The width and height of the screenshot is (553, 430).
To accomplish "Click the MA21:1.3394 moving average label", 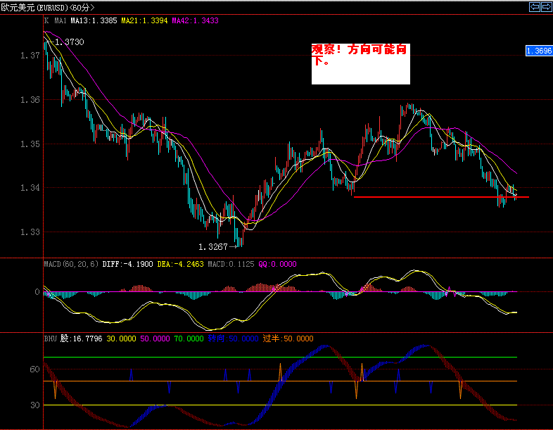I will click(x=145, y=21).
